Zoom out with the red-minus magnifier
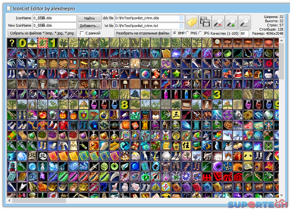Image resolution: width=291 pixels, height=210 pixels. (218, 22)
